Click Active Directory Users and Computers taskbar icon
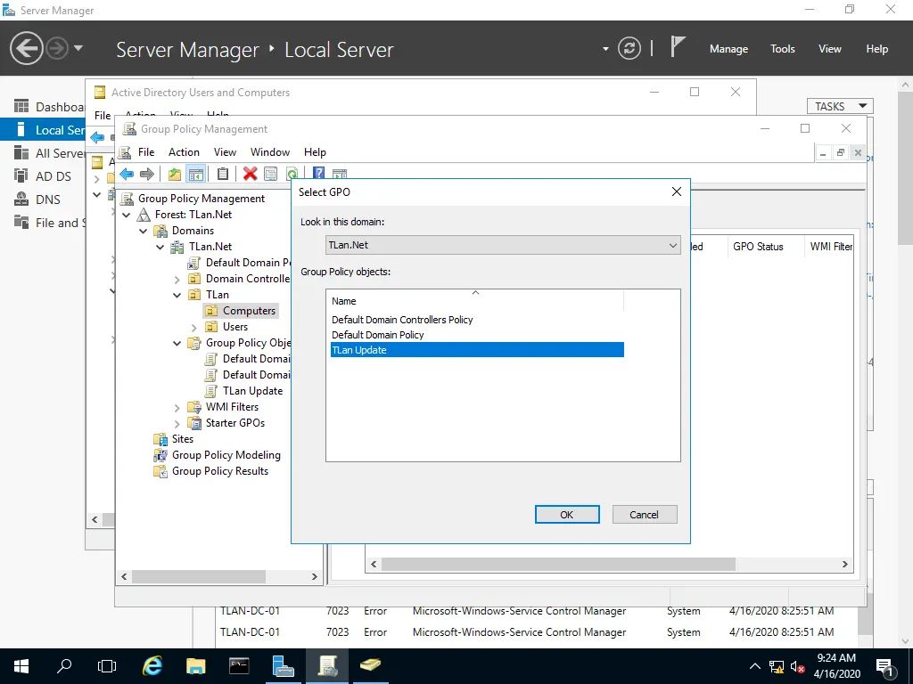The height and width of the screenshot is (684, 913). pos(370,666)
